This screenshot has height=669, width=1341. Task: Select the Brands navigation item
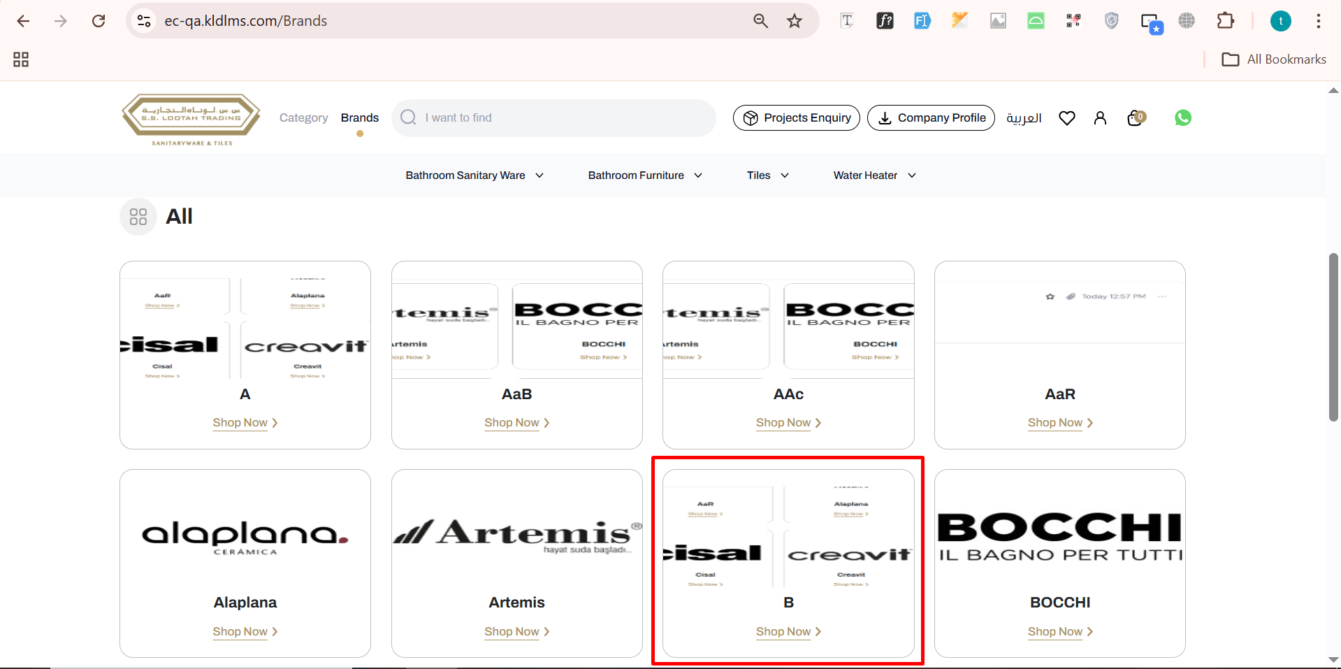(359, 118)
